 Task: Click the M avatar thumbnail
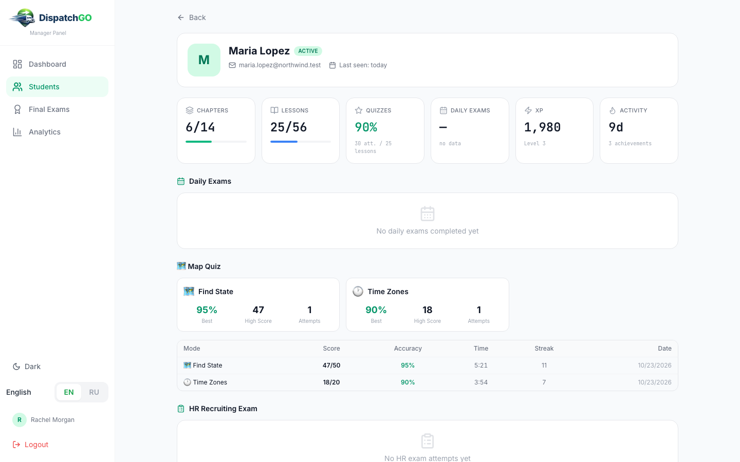204,60
